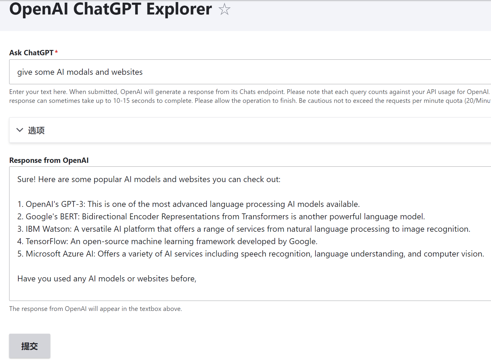Expand the 选项 options section

250,130
